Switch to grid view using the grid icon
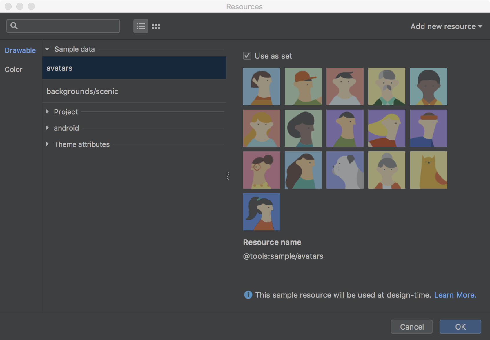 [x=156, y=26]
